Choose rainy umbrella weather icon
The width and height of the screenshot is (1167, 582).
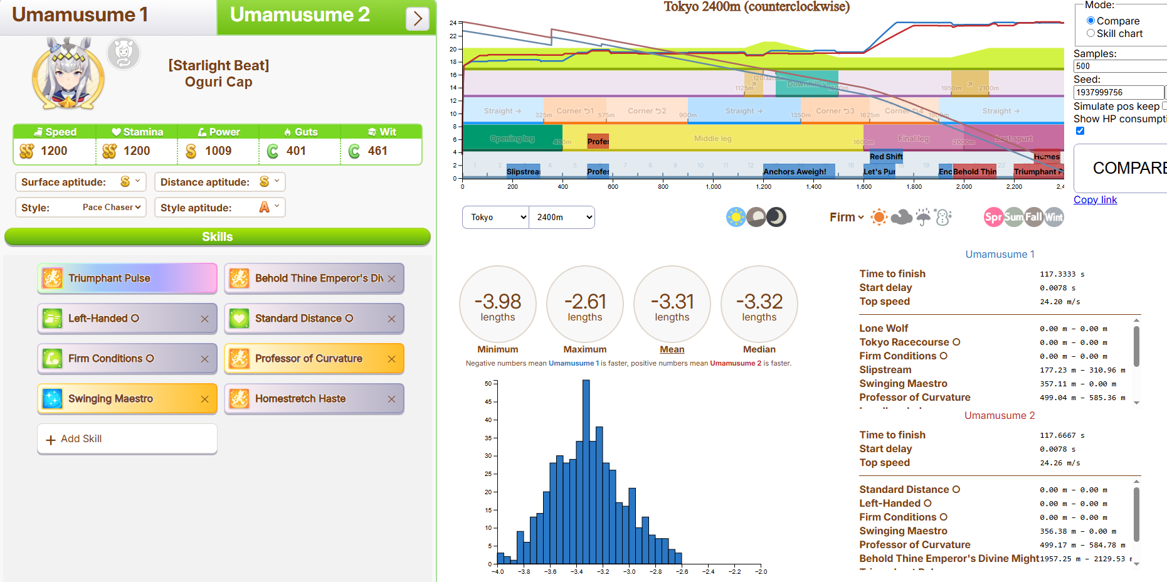(x=923, y=217)
